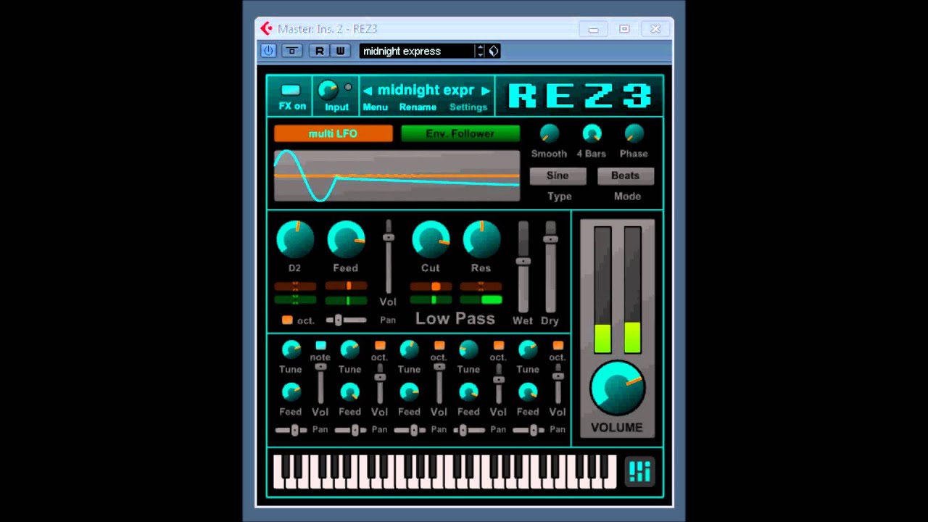Click the Pan slider beside main oct. switch
The height and width of the screenshot is (522, 928).
[x=346, y=320]
